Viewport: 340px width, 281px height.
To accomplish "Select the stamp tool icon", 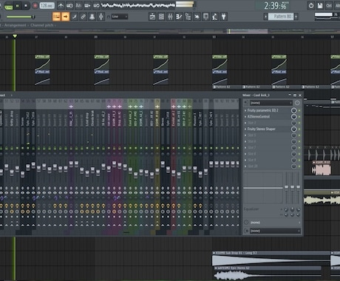I will 92,16.
